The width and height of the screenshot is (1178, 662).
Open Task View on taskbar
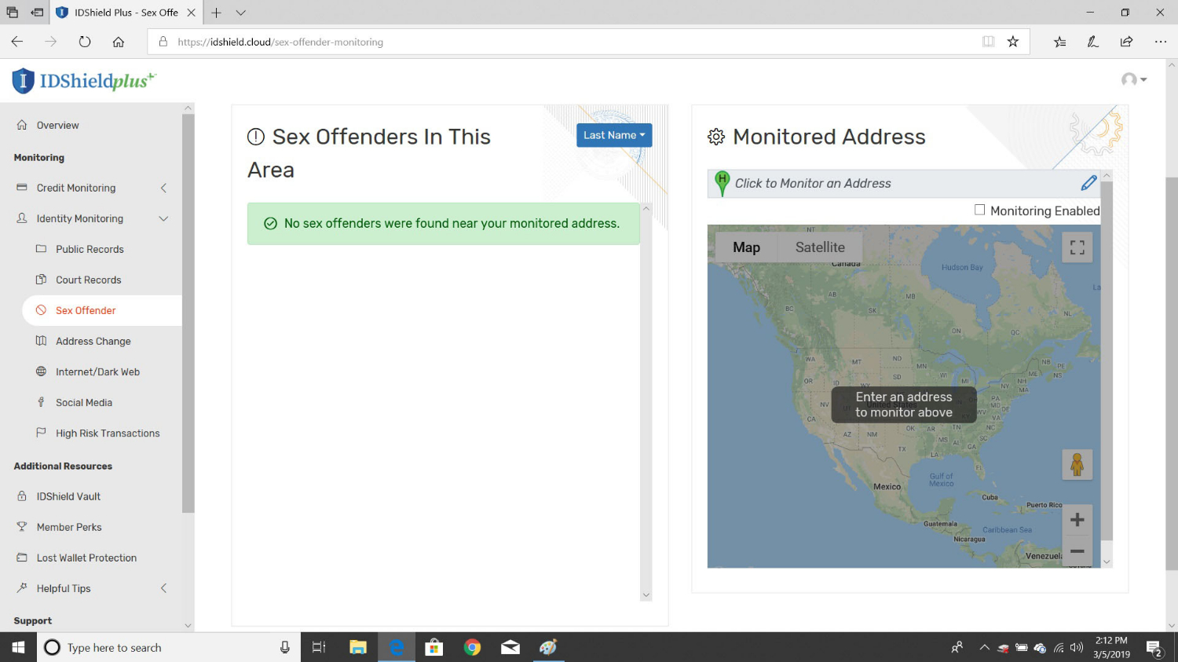pyautogui.click(x=319, y=647)
